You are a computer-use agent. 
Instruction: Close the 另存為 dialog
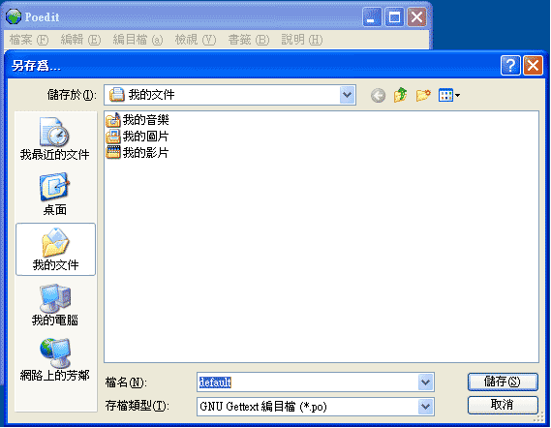coord(533,65)
